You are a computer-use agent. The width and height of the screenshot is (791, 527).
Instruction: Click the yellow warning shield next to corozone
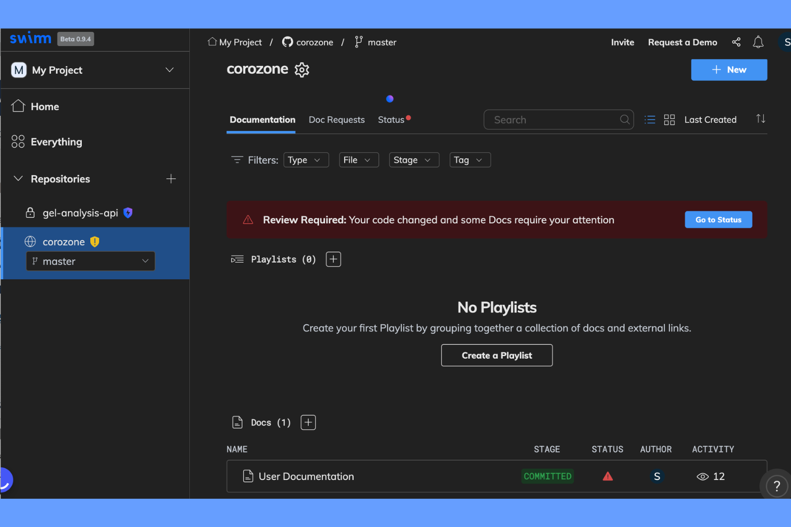(95, 242)
